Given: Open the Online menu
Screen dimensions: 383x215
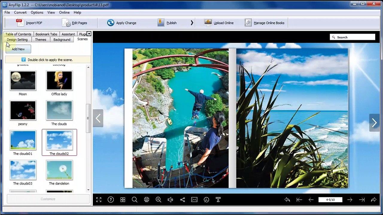Looking at the screenshot, I should [64, 13].
